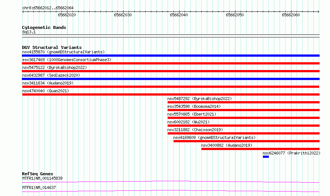Select the 8q13.1 cytogenetic band label

point(29,32)
